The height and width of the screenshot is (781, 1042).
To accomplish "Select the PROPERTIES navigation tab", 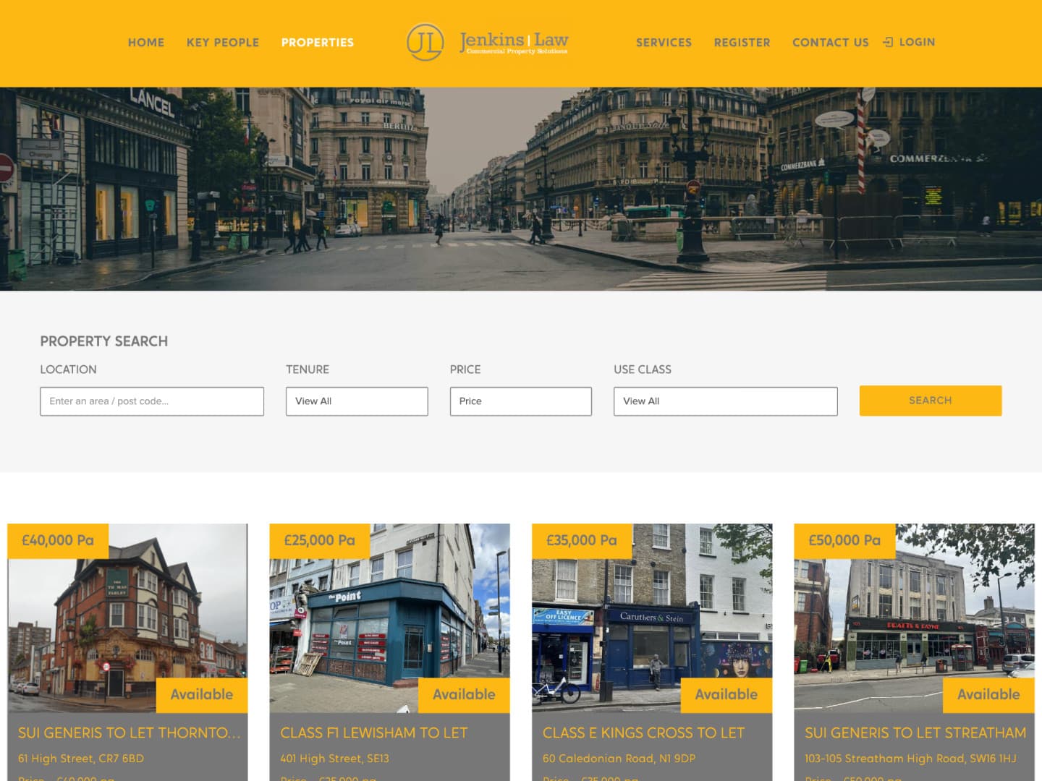I will click(x=318, y=43).
